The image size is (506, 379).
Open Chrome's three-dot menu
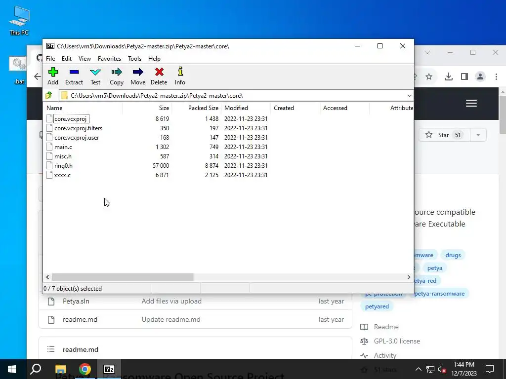(496, 76)
